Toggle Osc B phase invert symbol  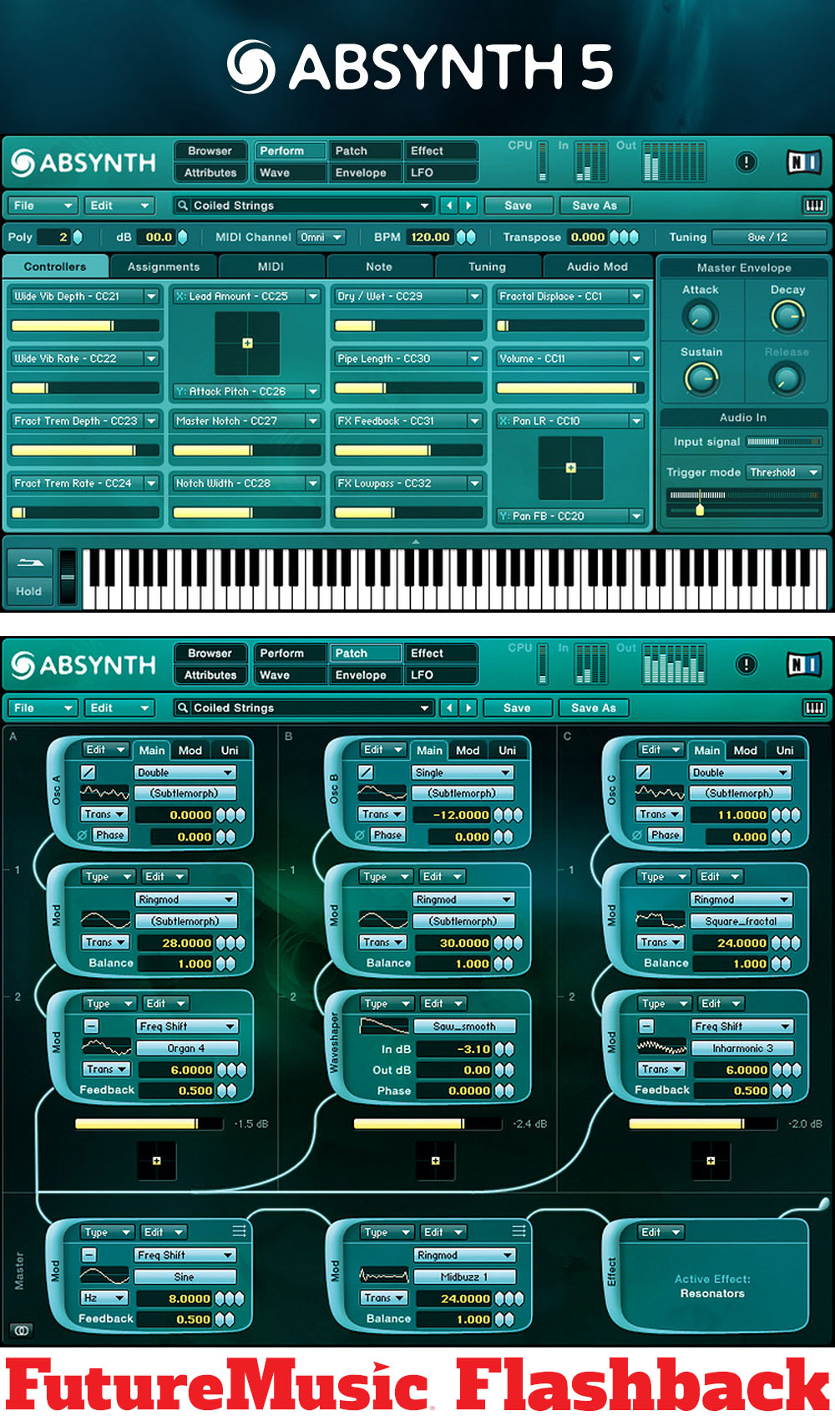click(359, 835)
